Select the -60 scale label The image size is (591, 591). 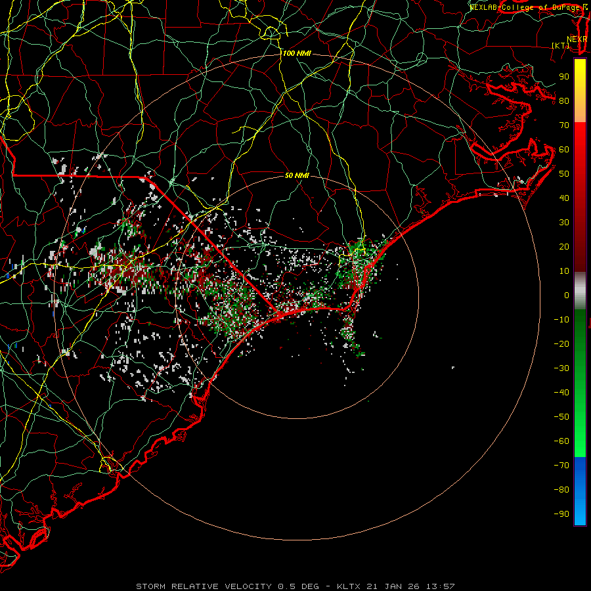(x=561, y=441)
